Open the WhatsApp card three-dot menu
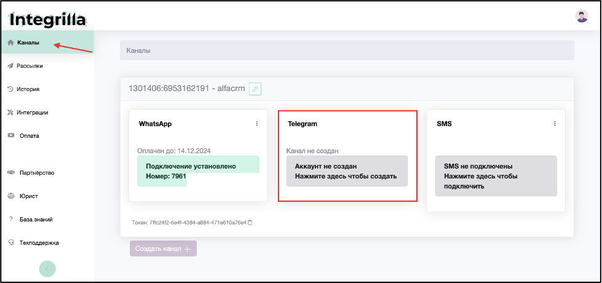 [x=257, y=124]
